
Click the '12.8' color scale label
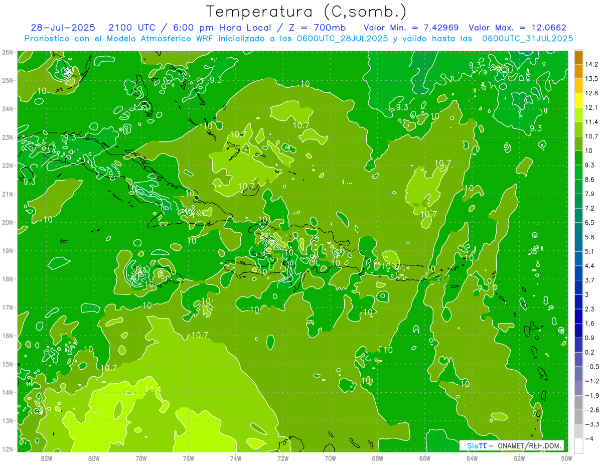[x=592, y=93]
